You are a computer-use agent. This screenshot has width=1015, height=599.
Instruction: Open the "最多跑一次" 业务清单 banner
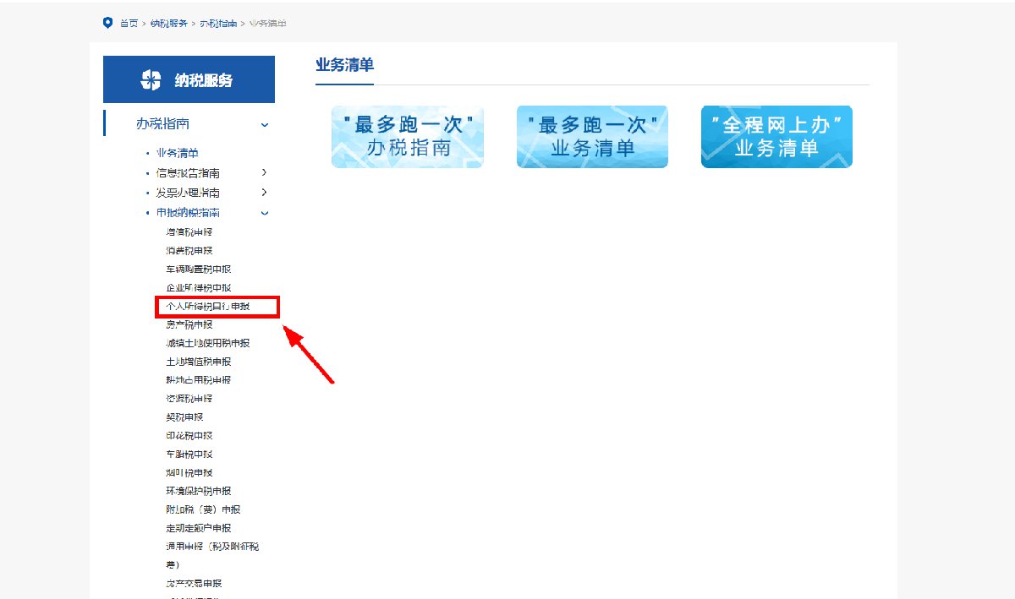pos(592,137)
